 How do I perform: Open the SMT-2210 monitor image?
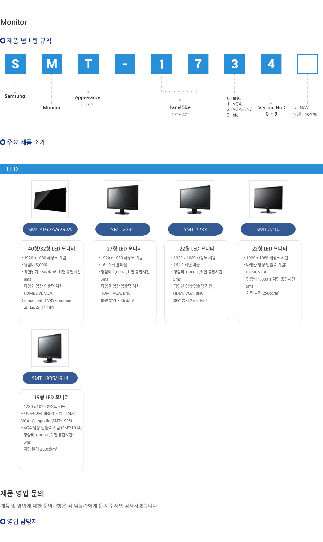tap(268, 199)
